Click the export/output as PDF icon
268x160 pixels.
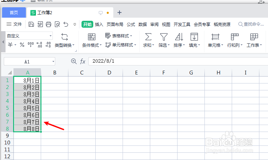40,24
